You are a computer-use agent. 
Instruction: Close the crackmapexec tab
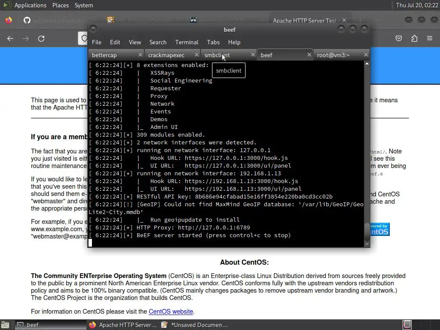click(x=197, y=55)
